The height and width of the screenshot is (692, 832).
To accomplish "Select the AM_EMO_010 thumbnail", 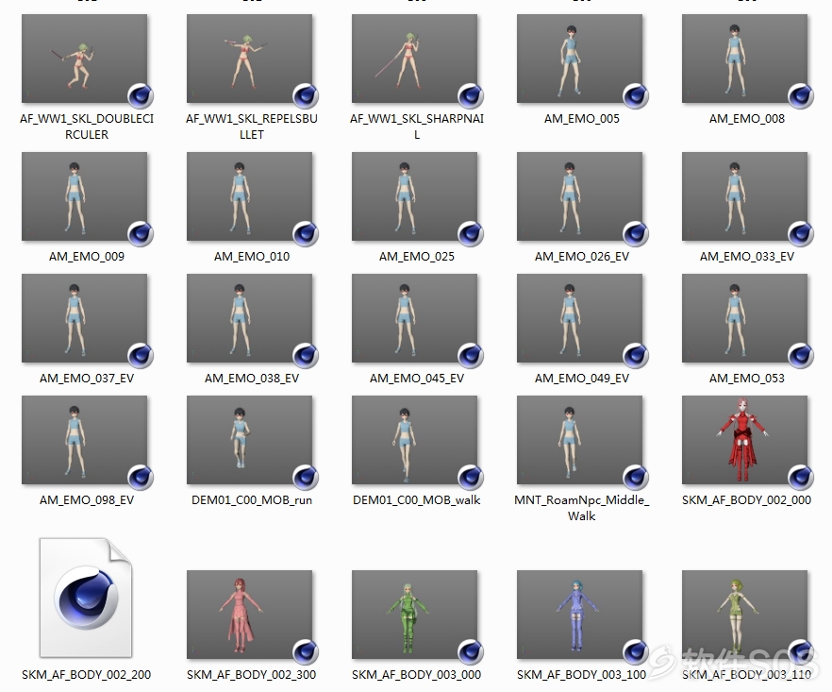I will pyautogui.click(x=249, y=196).
